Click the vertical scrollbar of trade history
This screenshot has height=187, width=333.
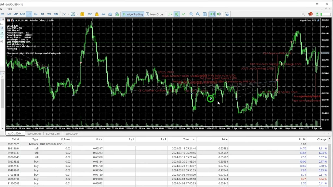click(x=330, y=162)
